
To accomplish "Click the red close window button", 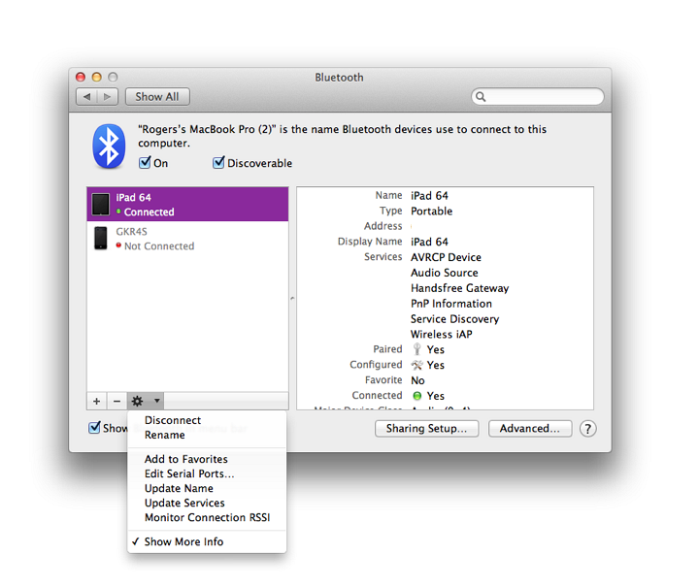I will pyautogui.click(x=81, y=77).
